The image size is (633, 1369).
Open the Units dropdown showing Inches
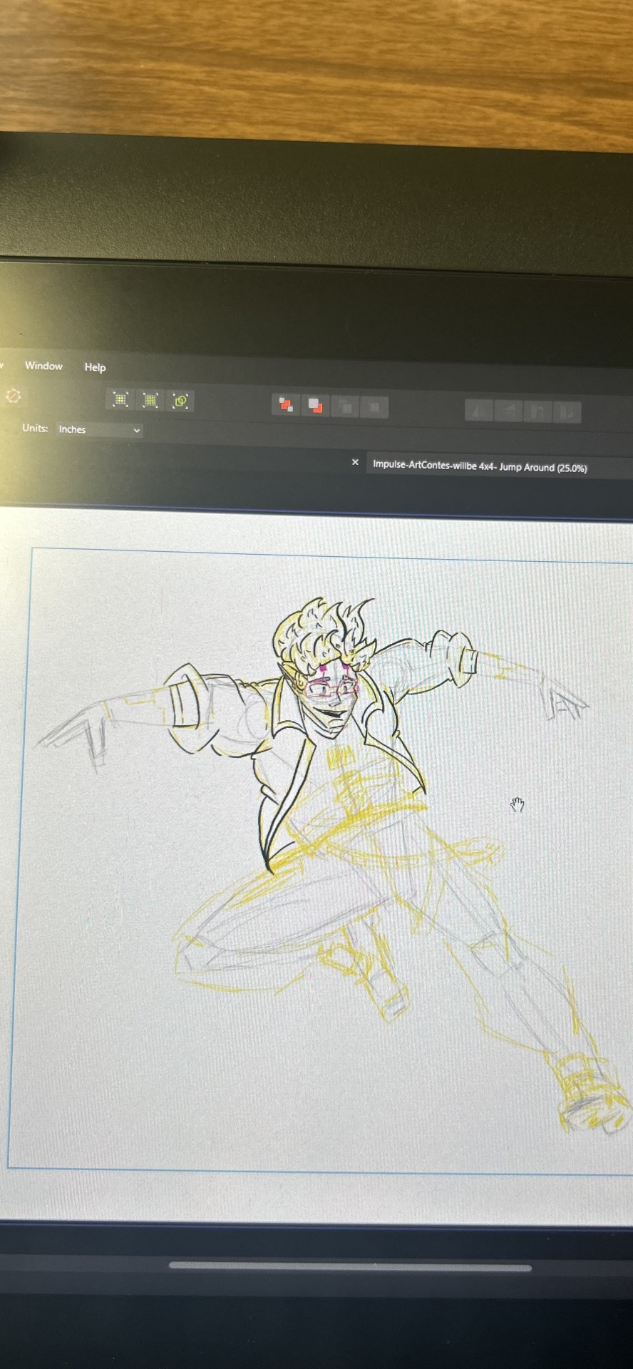tap(99, 430)
